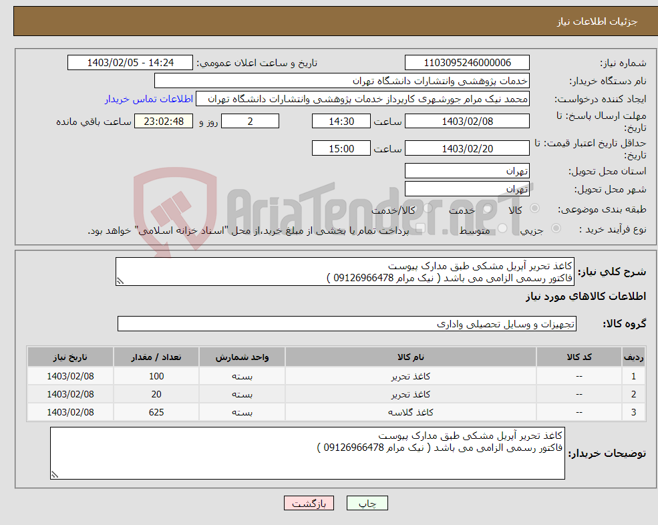Click the تاریخ نیاز column header
Viewport: 658px width, 525px height.
(x=71, y=357)
